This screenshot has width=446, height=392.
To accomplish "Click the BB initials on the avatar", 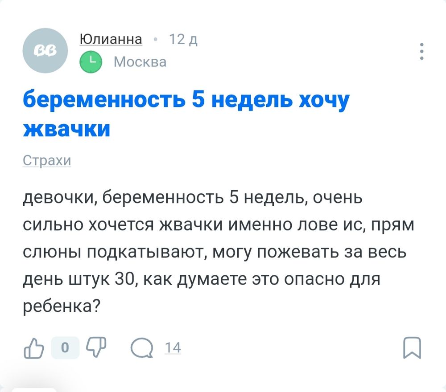I will pyautogui.click(x=45, y=50).
